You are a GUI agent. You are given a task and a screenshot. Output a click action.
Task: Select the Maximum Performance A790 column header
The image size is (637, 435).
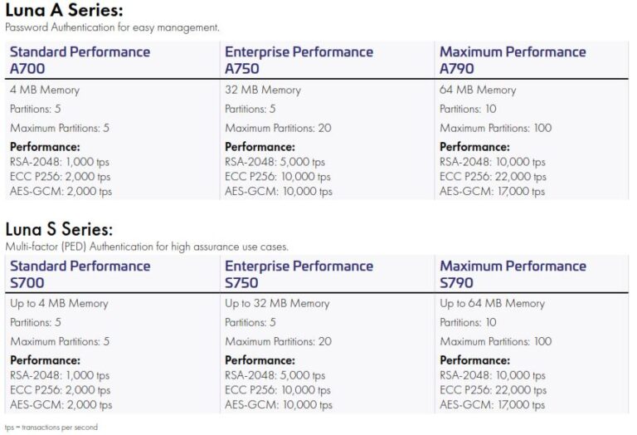click(513, 60)
